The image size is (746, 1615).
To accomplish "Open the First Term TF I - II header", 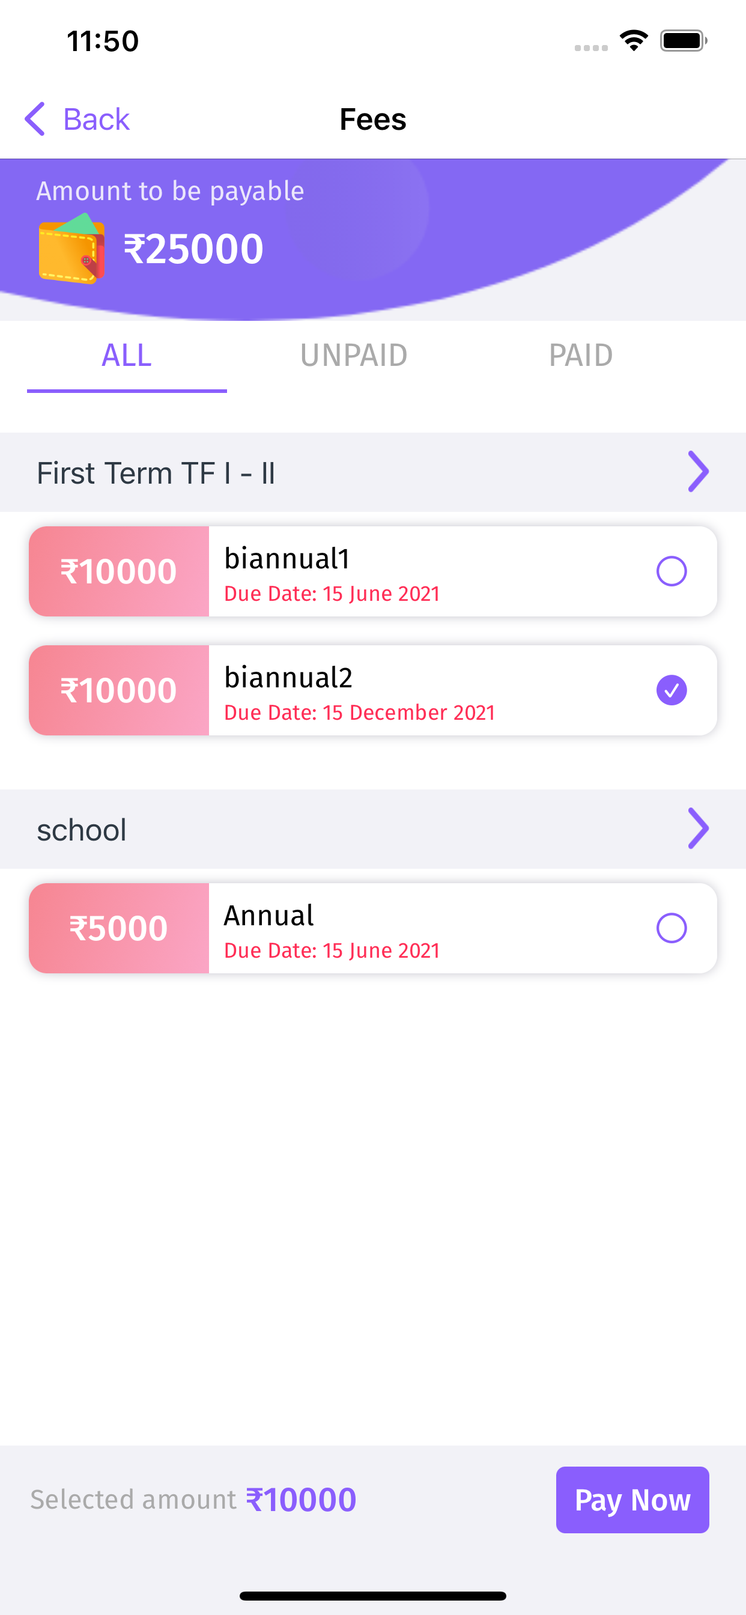I will (x=373, y=472).
